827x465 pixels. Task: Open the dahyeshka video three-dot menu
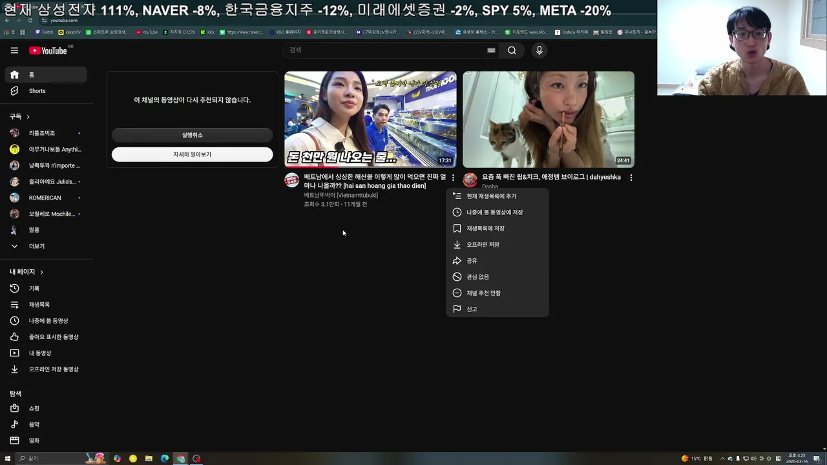631,177
